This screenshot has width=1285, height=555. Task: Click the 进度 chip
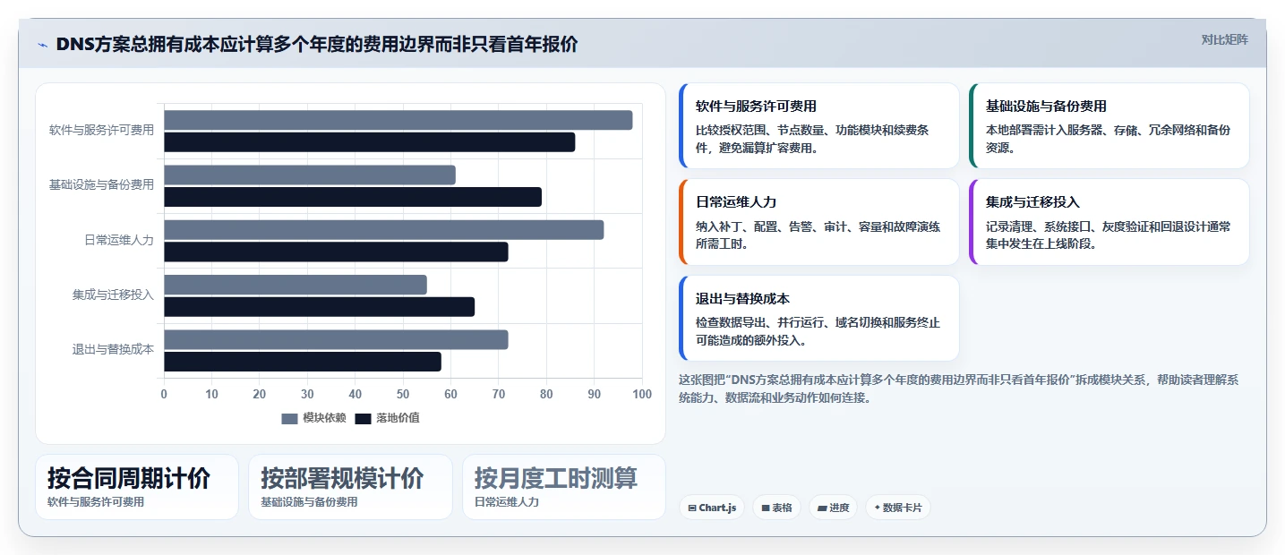[833, 508]
